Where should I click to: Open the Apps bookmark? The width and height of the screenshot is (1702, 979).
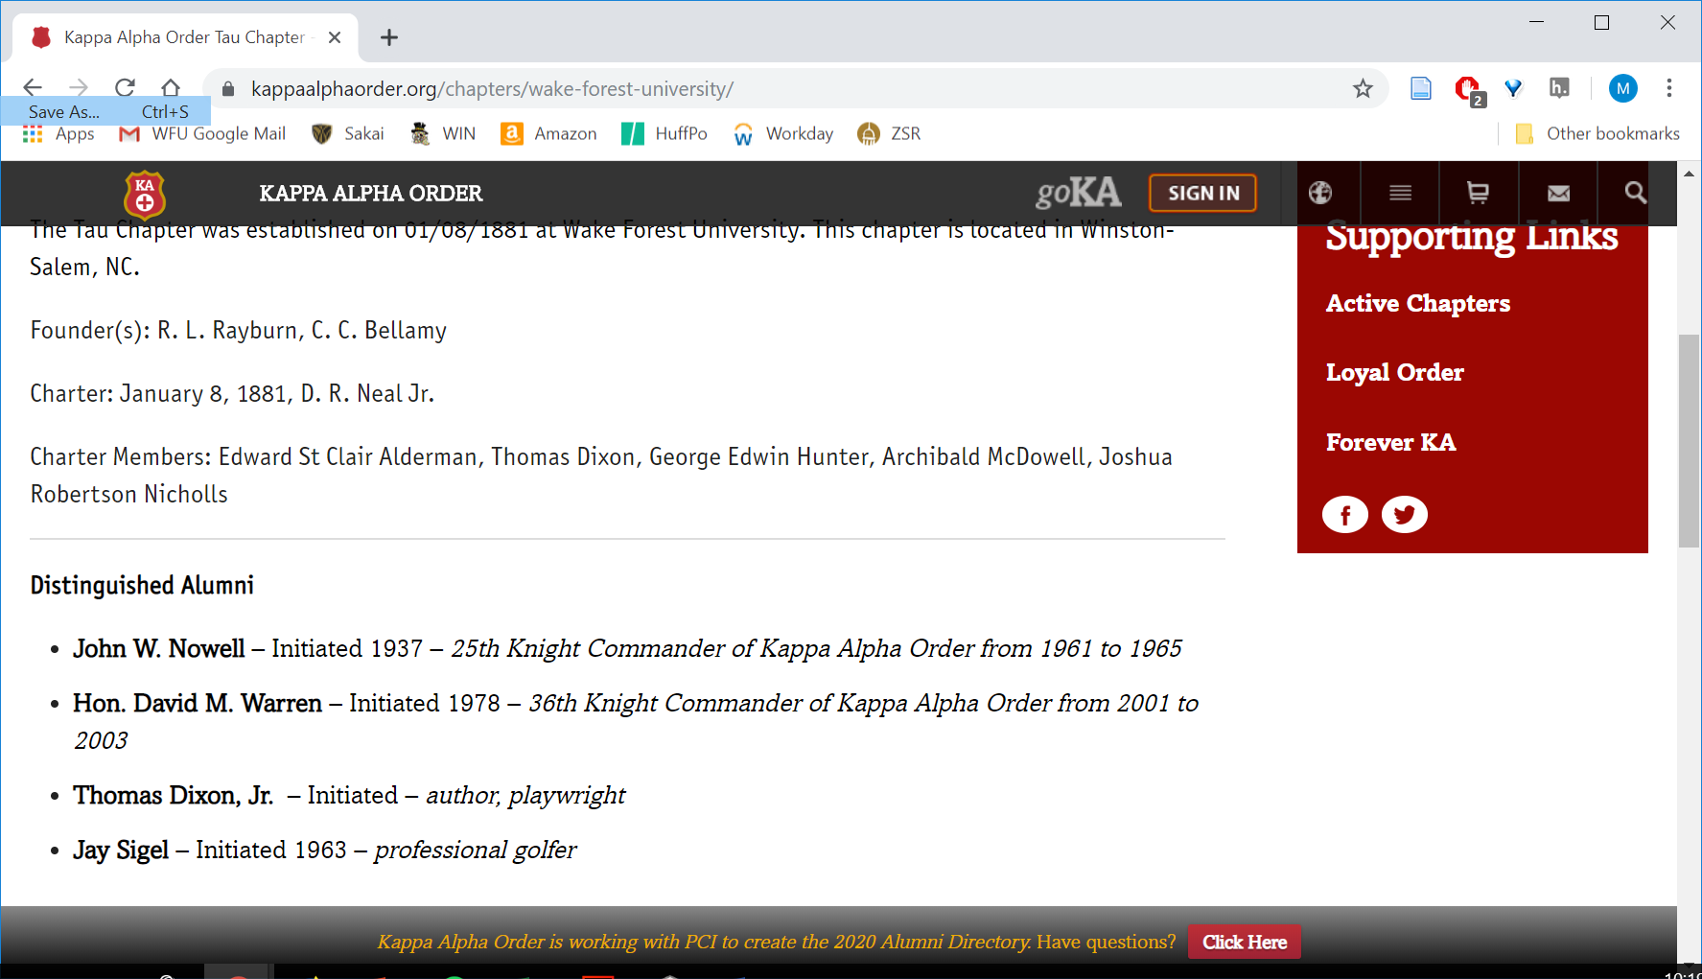click(x=58, y=134)
